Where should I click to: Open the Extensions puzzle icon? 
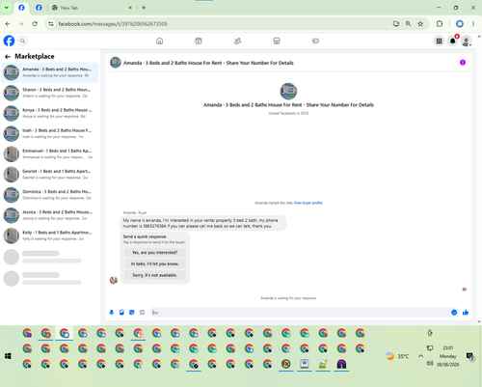(440, 24)
